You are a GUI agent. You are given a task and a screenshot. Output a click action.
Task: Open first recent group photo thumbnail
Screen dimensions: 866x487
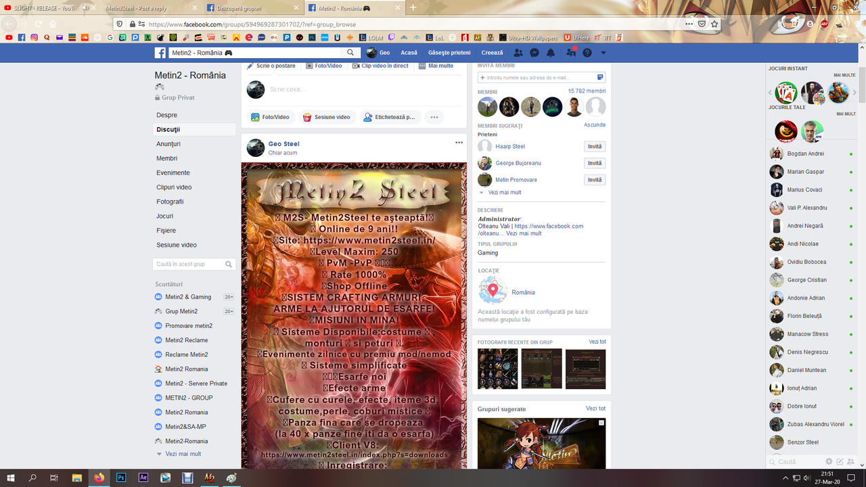497,369
